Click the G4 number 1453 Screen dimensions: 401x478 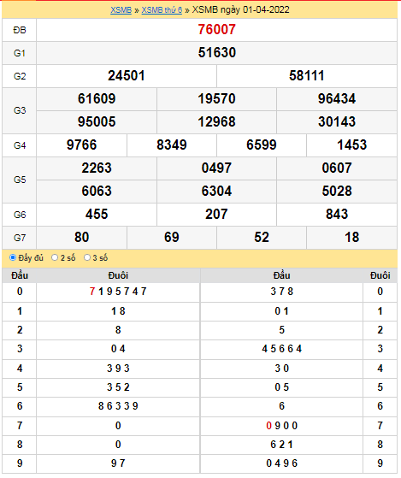351,145
